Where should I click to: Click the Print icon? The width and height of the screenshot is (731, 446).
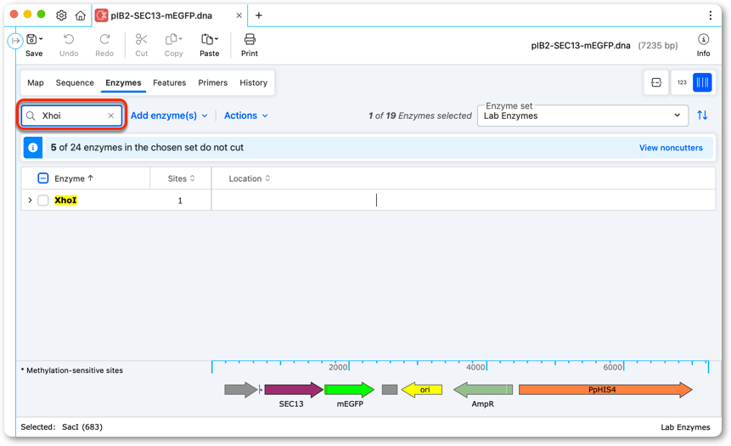[x=250, y=39]
